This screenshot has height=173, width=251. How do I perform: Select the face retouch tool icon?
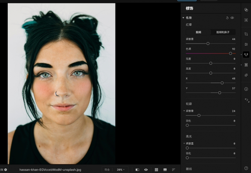coord(246,55)
